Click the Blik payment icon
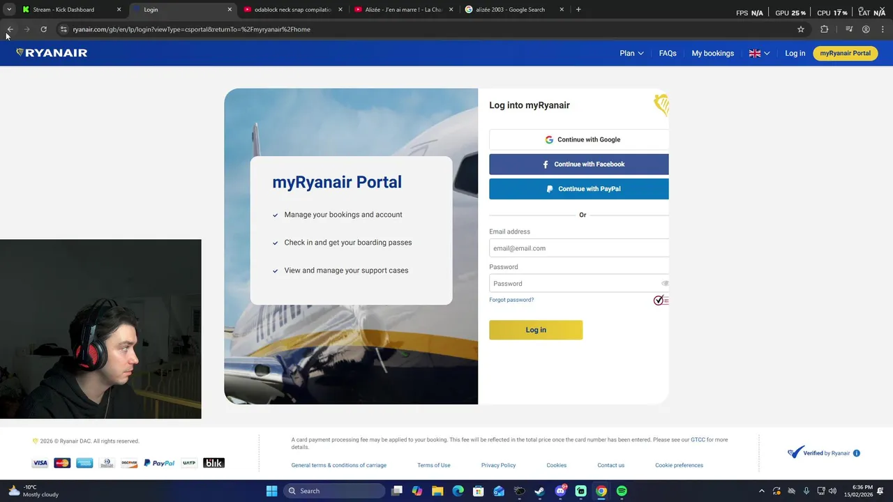 click(213, 463)
